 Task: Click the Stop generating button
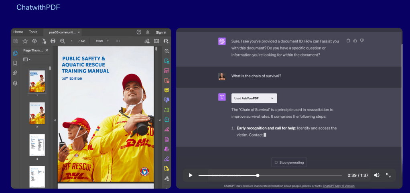tap(289, 162)
